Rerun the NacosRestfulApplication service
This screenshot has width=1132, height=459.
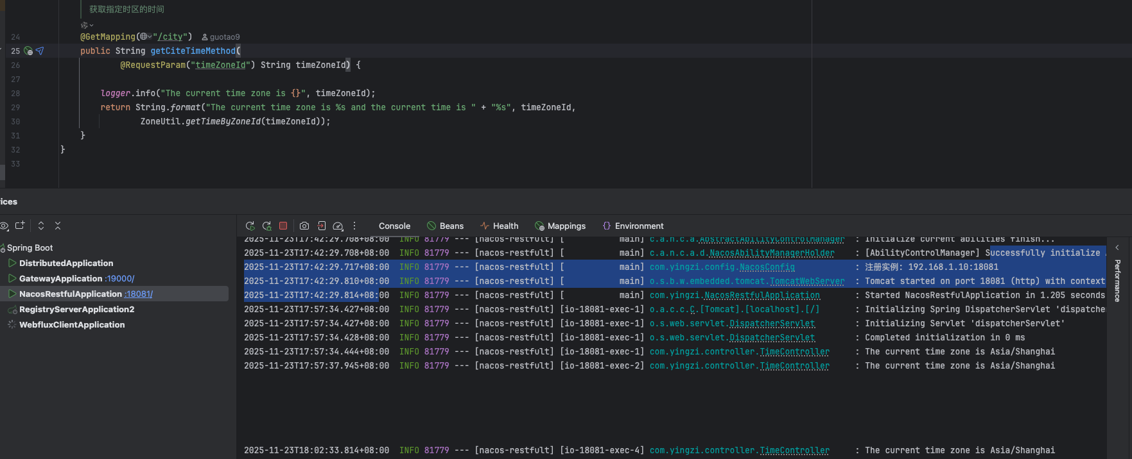point(250,226)
